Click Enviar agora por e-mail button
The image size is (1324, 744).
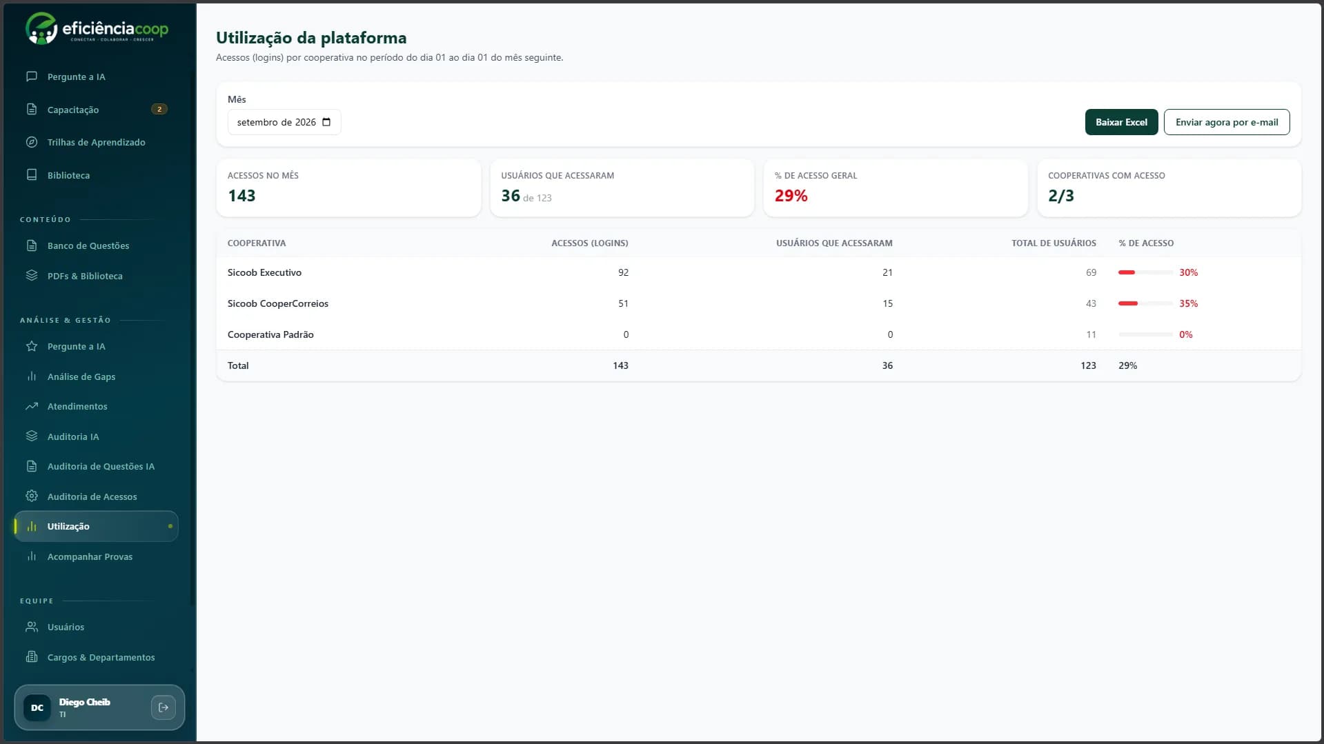(1227, 122)
